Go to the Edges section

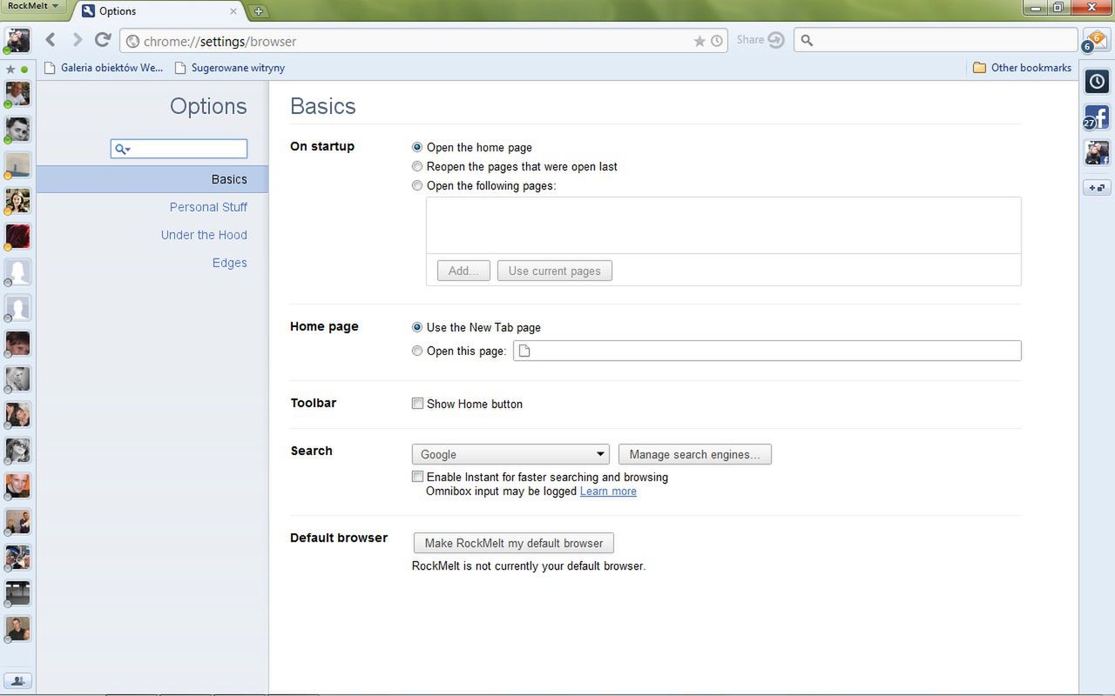point(230,263)
